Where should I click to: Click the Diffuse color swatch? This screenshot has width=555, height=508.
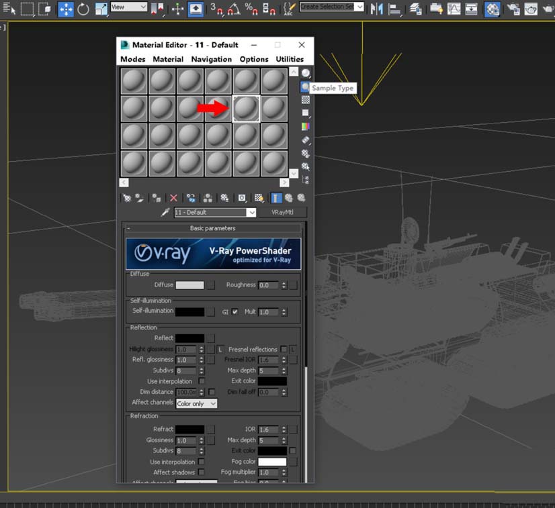(189, 285)
